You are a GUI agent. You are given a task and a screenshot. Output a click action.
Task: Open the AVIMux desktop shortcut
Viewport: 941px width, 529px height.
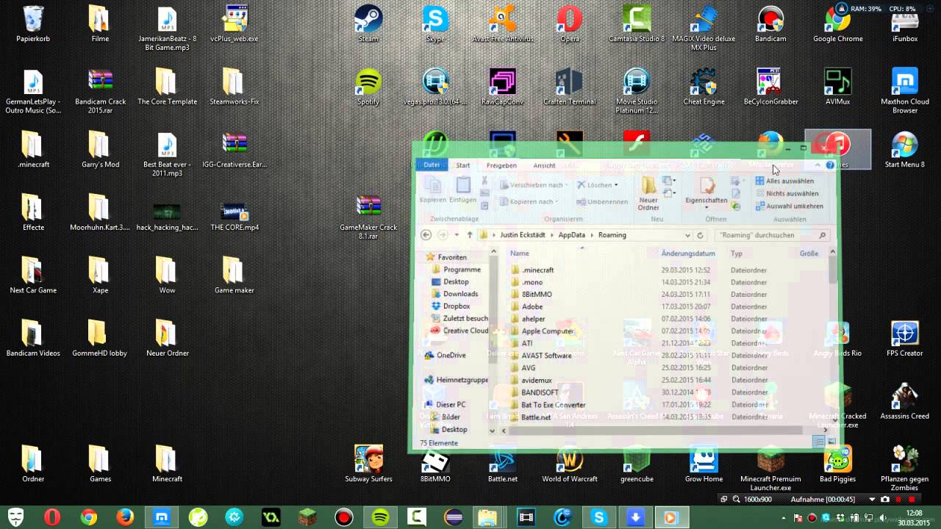[x=837, y=87]
